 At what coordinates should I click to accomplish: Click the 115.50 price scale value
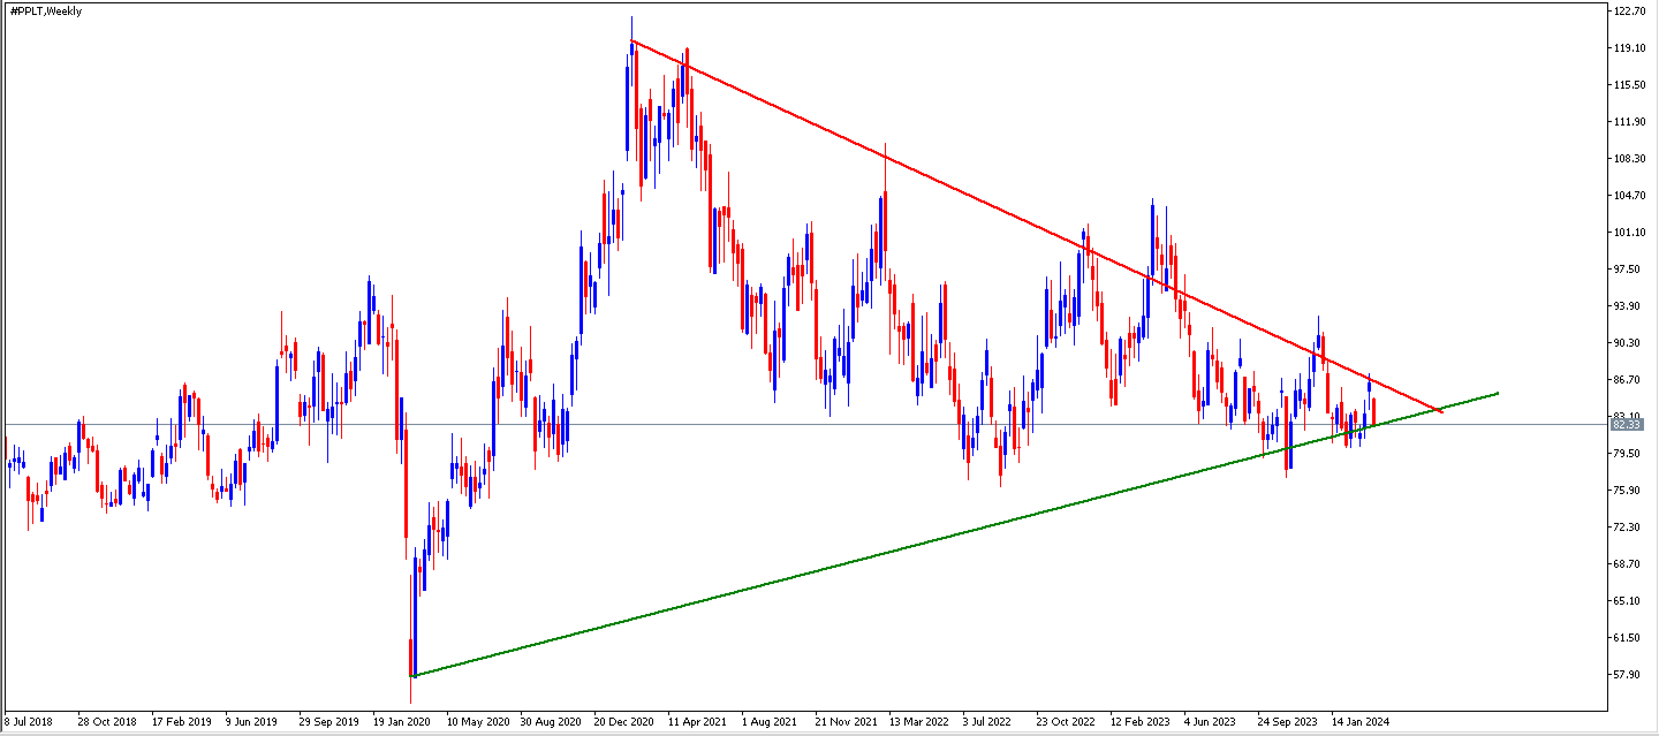pyautogui.click(x=1630, y=84)
